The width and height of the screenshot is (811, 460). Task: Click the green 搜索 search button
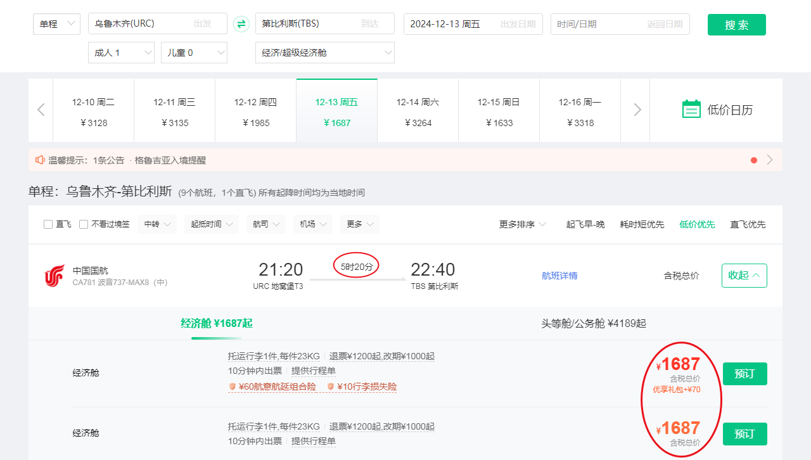(x=736, y=24)
